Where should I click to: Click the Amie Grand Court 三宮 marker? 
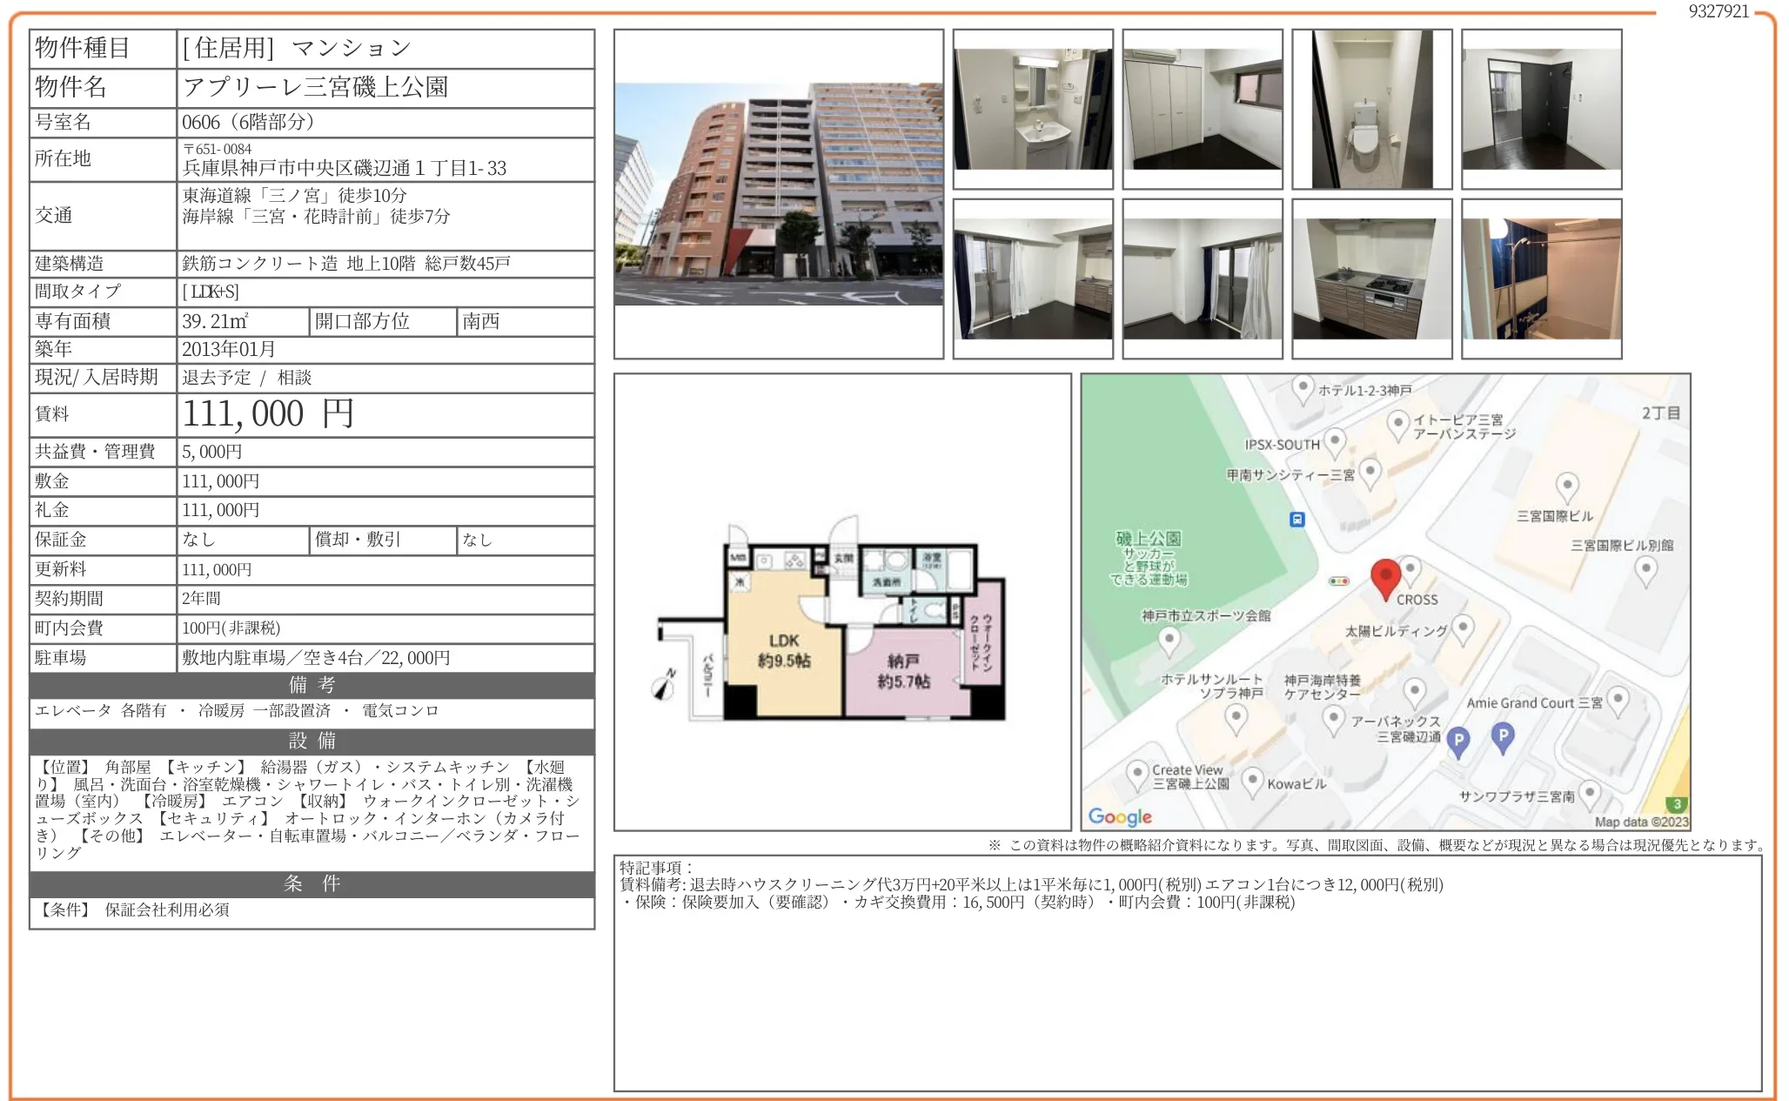pos(1617,700)
